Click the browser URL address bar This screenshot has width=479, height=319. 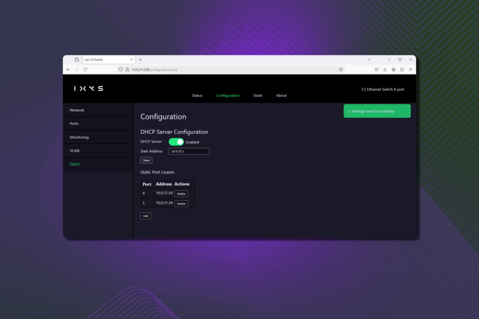pos(231,70)
